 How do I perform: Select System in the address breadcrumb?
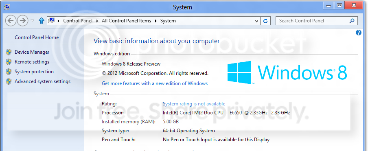click(x=168, y=21)
